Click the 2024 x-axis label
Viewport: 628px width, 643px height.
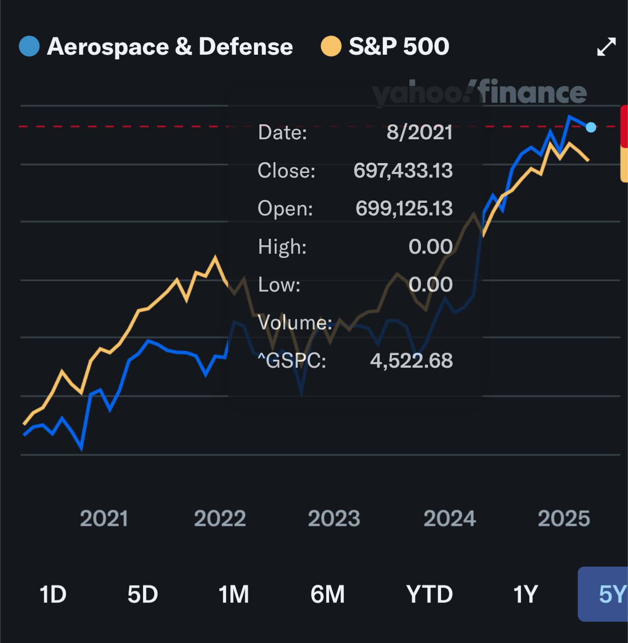coord(450,519)
